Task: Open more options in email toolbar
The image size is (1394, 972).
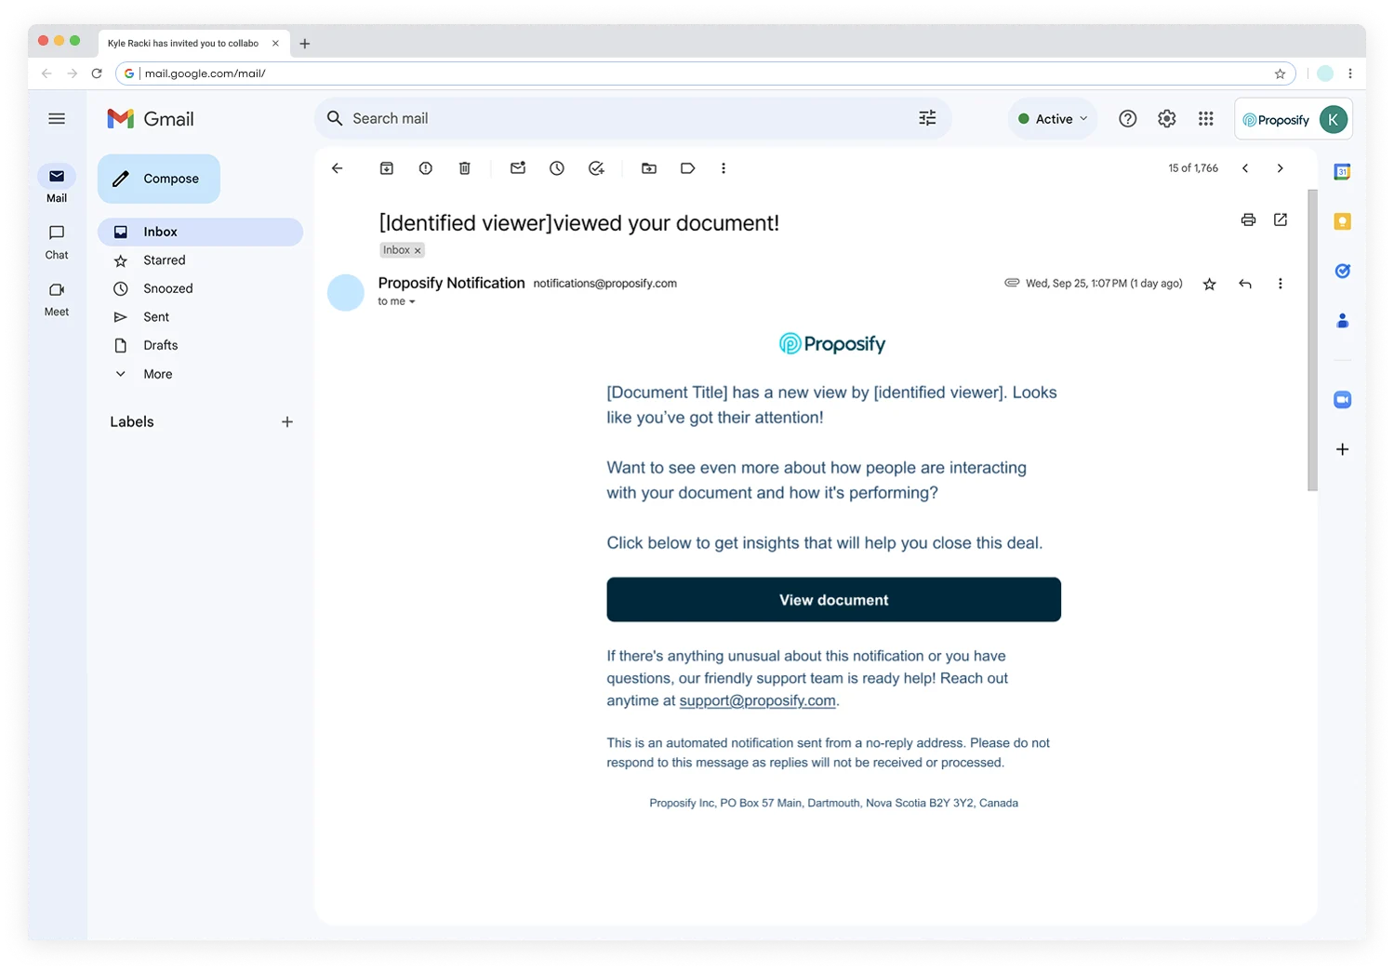Action: click(x=724, y=168)
